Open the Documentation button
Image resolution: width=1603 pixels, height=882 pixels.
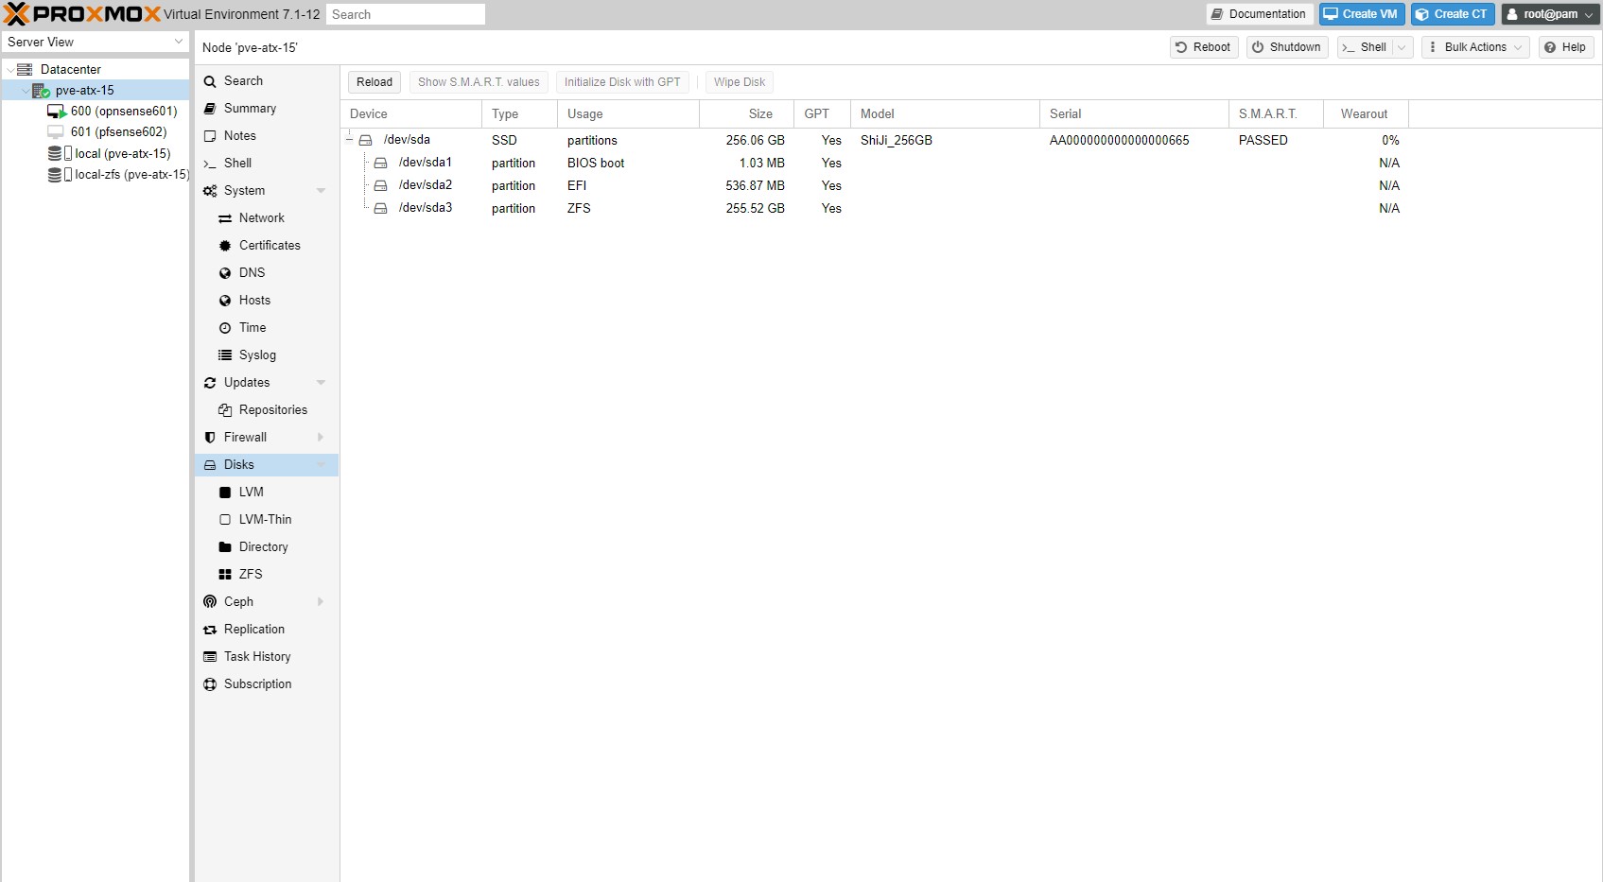(1260, 14)
